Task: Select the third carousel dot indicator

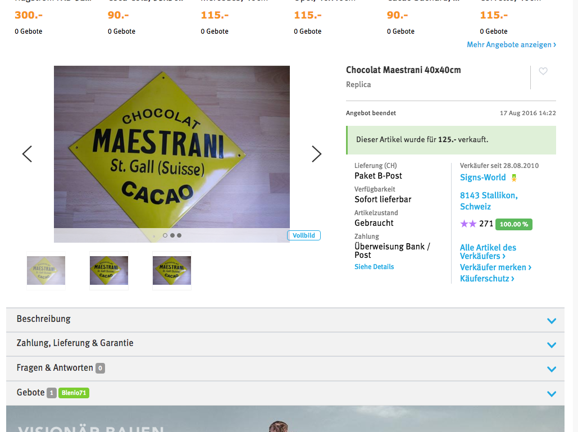Action: [x=179, y=235]
